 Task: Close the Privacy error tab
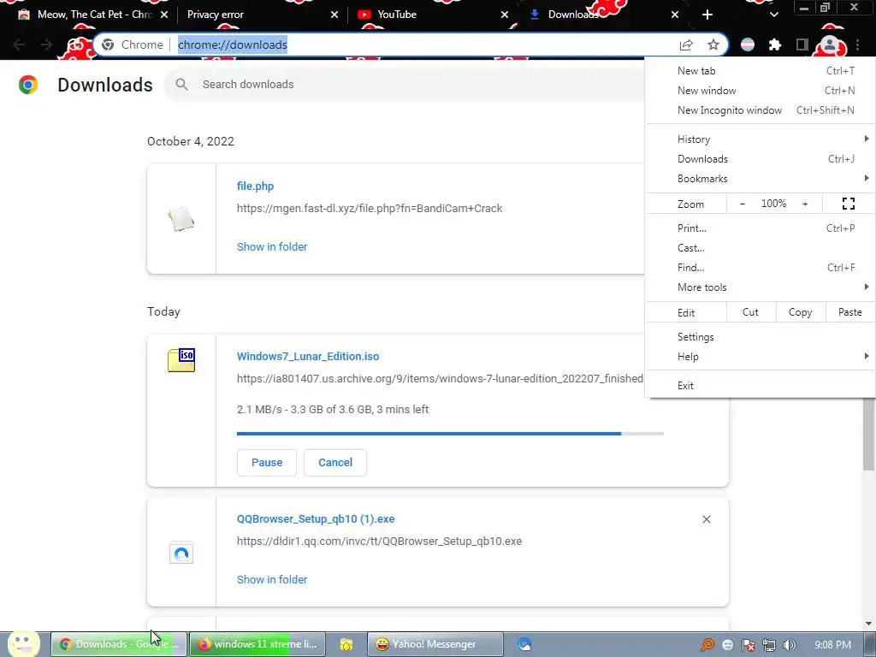(334, 15)
